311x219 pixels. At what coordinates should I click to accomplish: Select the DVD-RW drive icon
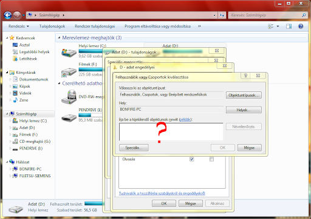pos(69,97)
